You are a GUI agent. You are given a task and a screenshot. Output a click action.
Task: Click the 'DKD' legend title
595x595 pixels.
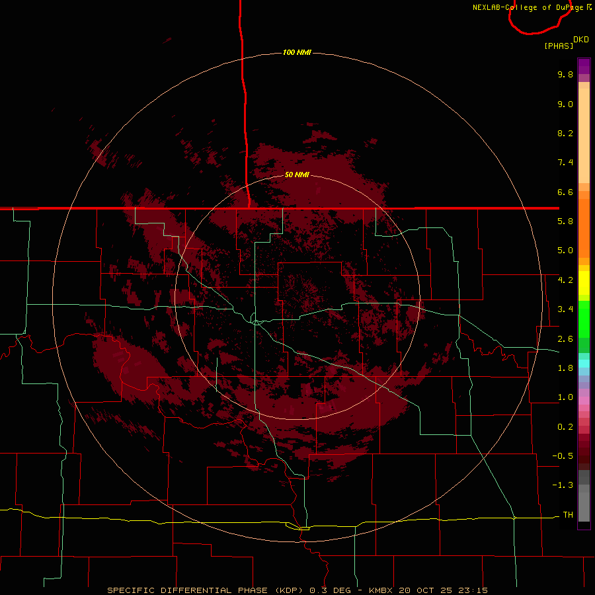581,40
